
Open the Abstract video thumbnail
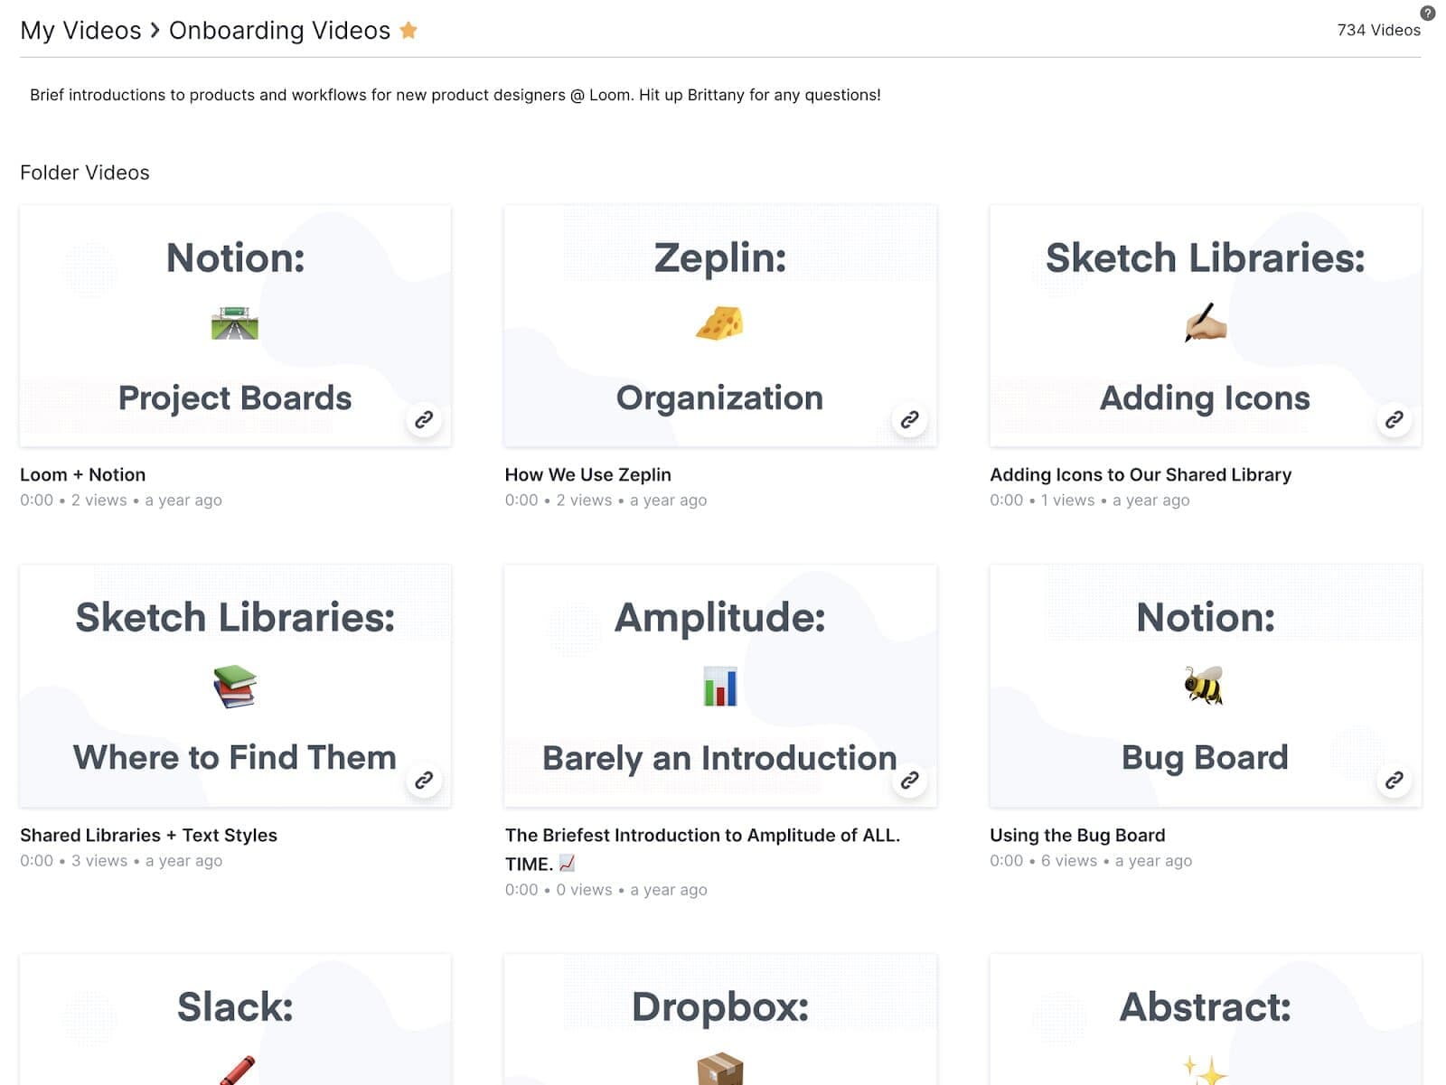click(1205, 1021)
